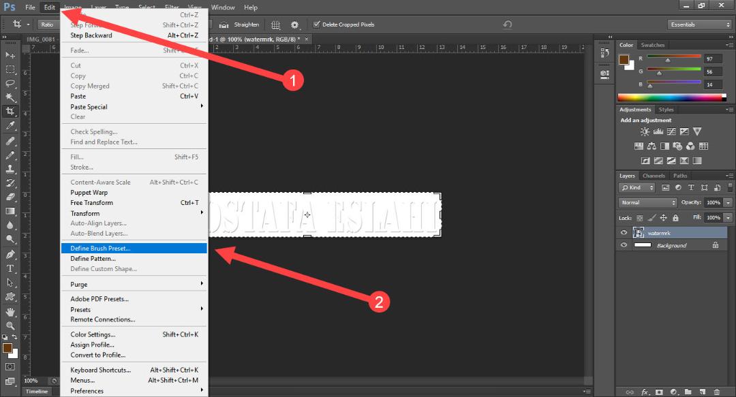Open the Opacity slider dropdown arrow
This screenshot has height=397, width=736.
[728, 202]
